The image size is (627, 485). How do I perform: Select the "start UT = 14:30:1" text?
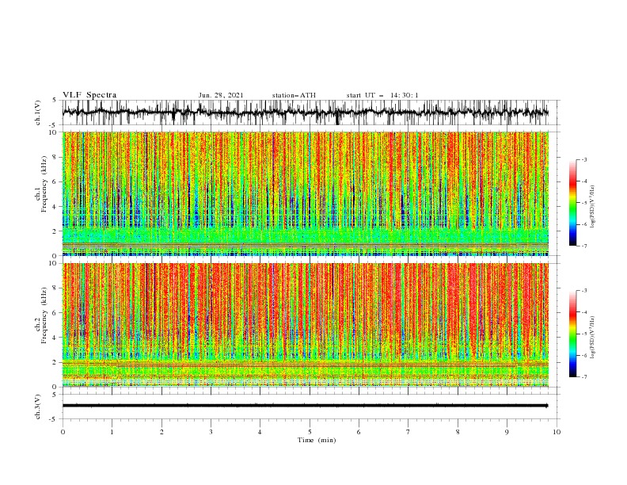(x=382, y=95)
